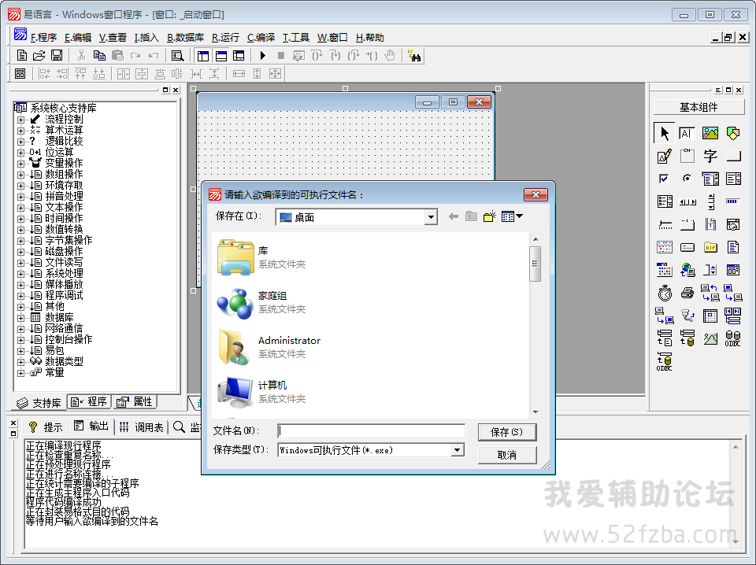
Task: Click the 文件名 input field
Action: (371, 430)
